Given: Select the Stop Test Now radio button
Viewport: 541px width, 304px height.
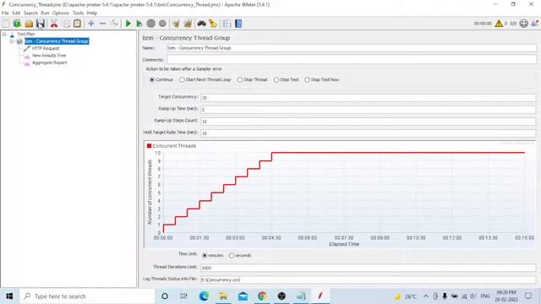Looking at the screenshot, I should 307,79.
